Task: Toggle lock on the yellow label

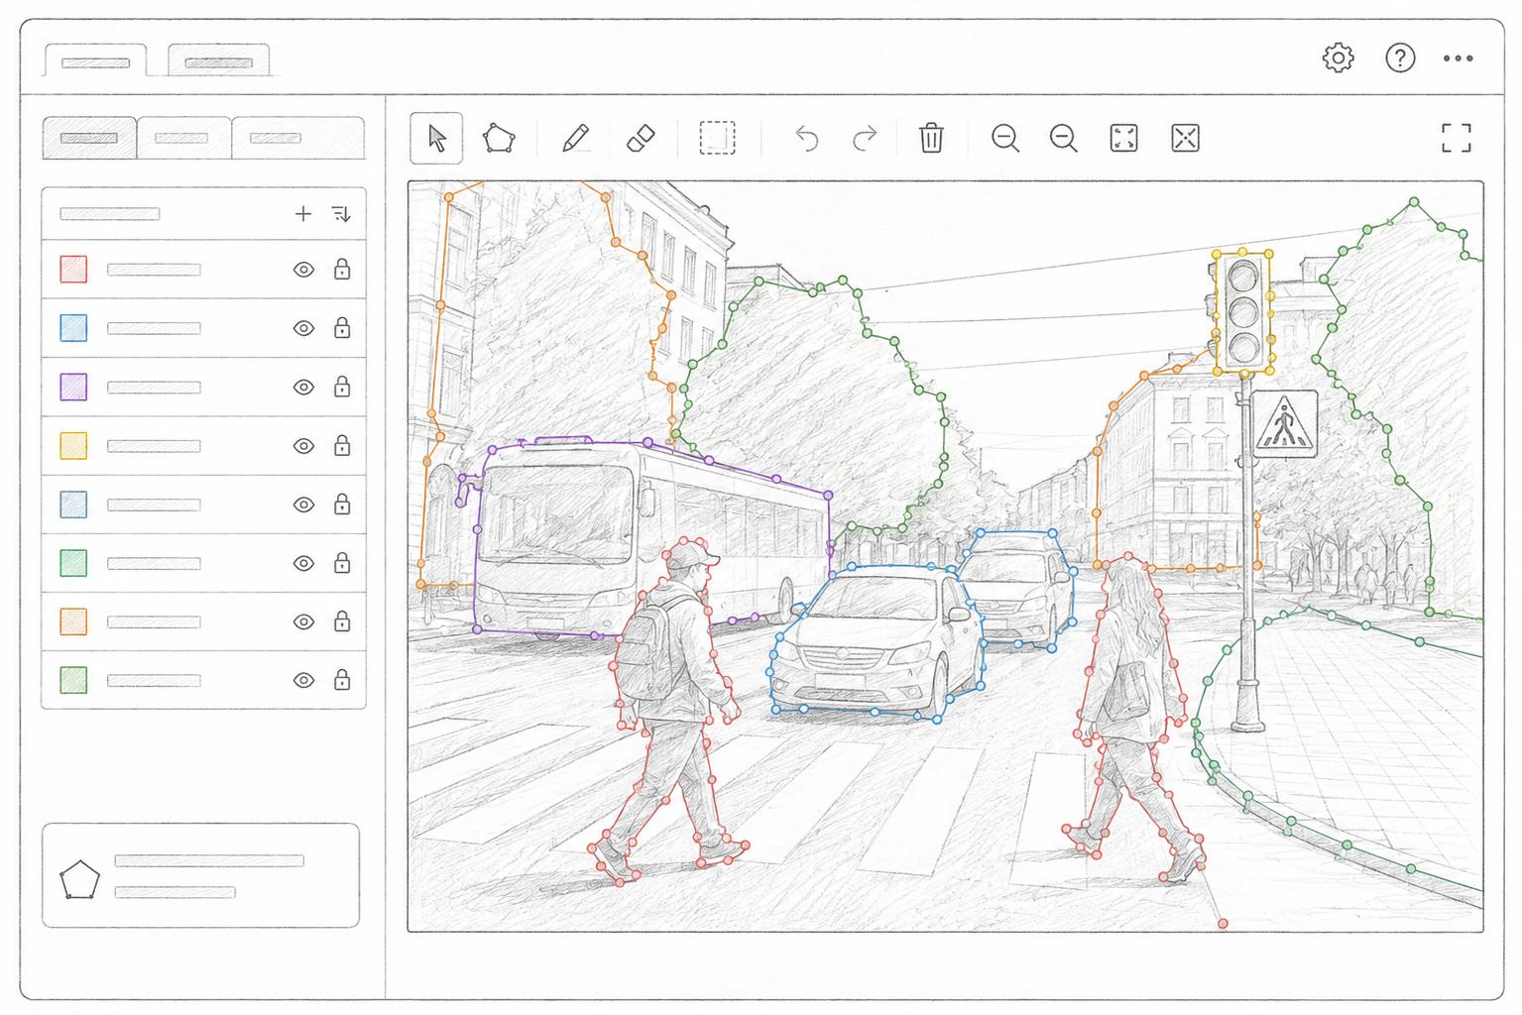Action: pos(342,445)
